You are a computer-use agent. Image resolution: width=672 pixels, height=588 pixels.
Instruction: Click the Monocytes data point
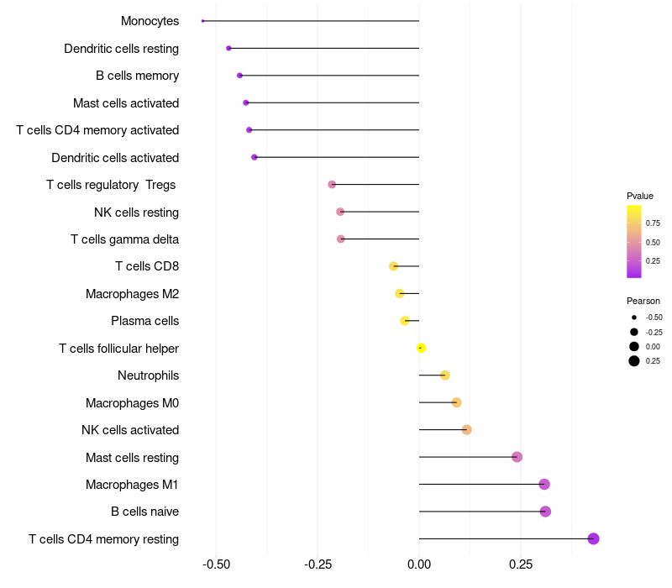[x=202, y=21]
